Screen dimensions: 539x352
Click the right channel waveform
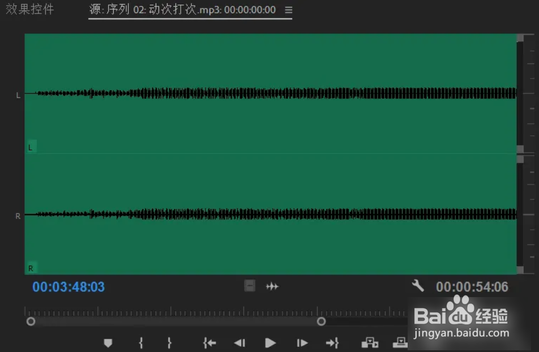271,214
